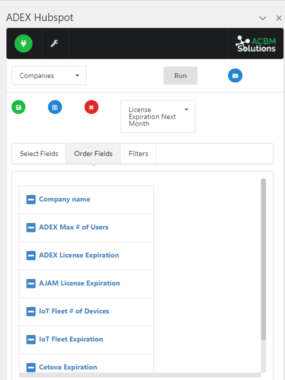Image resolution: width=285 pixels, height=380 pixels.
Task: Click the green save icon
Action: pyautogui.click(x=18, y=107)
